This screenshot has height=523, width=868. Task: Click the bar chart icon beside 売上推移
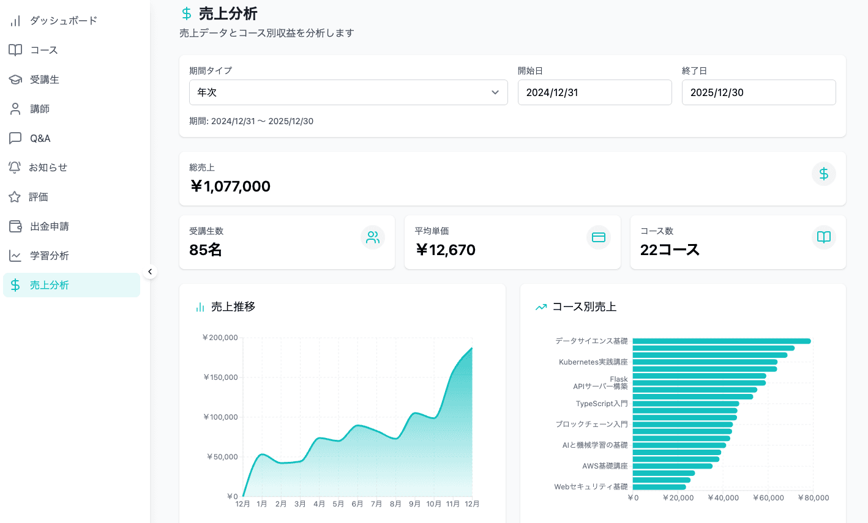point(200,306)
